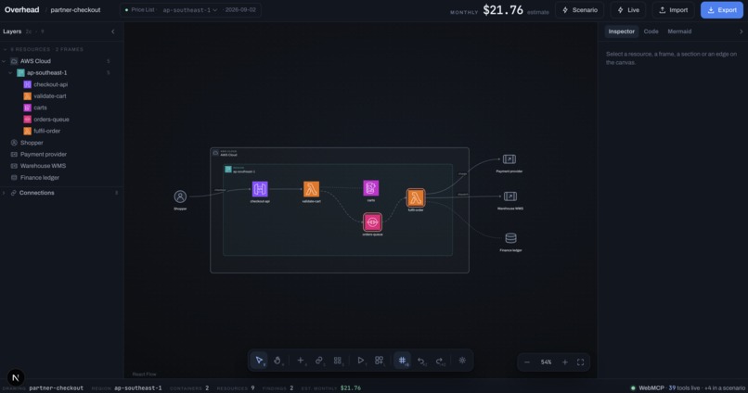The height and width of the screenshot is (393, 748).
Task: Toggle the sun light-theme icon
Action: point(462,361)
